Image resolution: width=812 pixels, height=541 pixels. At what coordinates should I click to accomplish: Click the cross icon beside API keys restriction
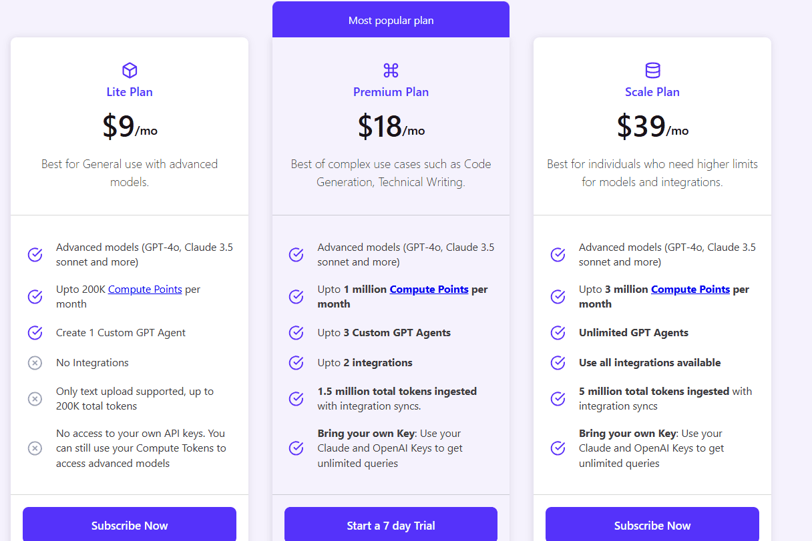(x=35, y=448)
